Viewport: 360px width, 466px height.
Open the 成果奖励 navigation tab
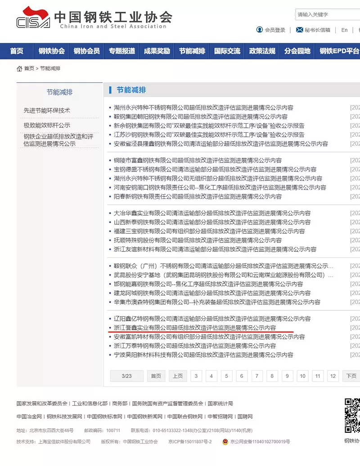point(157,51)
